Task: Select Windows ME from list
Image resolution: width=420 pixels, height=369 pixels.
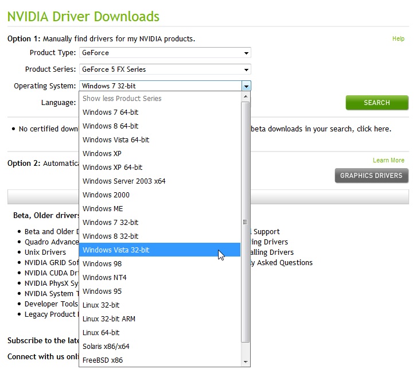Action: (160, 209)
